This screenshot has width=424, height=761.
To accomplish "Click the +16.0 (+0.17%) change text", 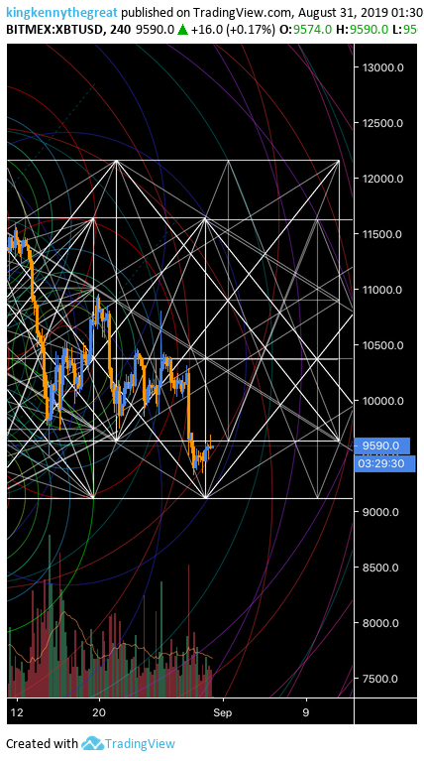I will (x=233, y=30).
